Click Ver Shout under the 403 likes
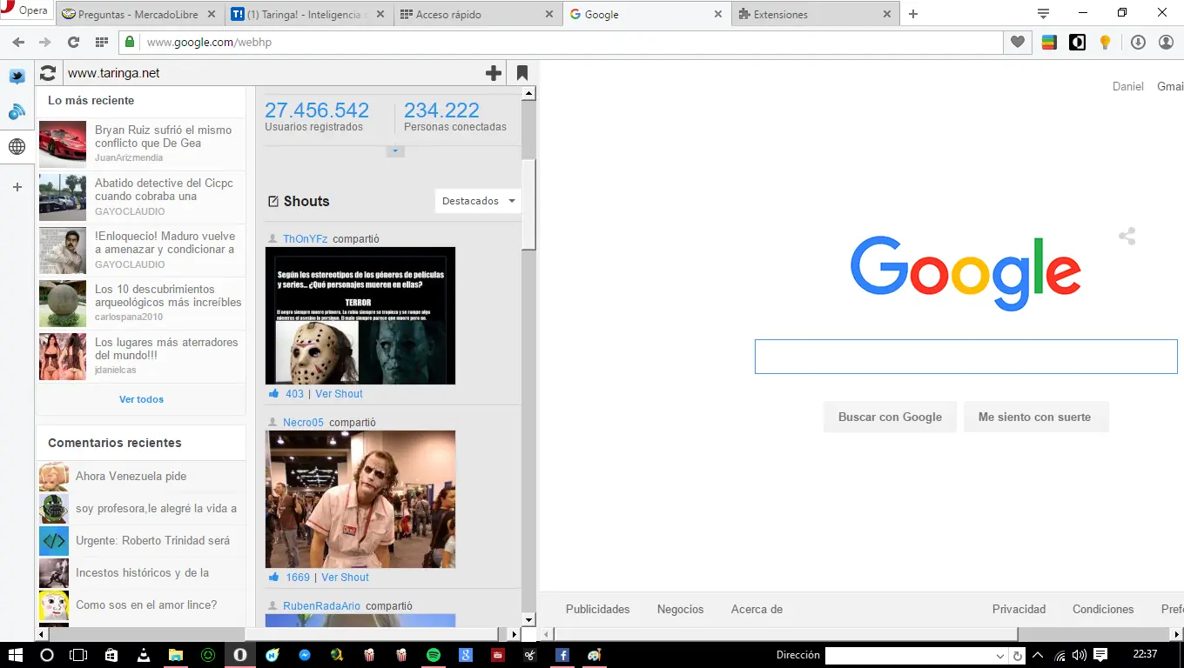This screenshot has width=1184, height=668. 339,394
